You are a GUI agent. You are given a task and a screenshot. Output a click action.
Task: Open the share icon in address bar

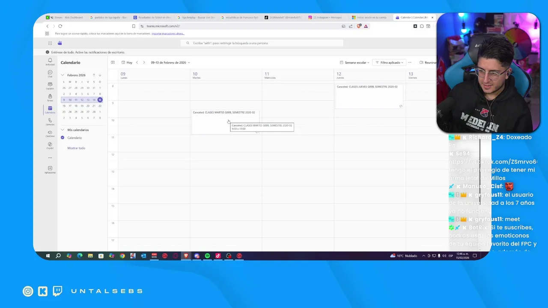351,26
